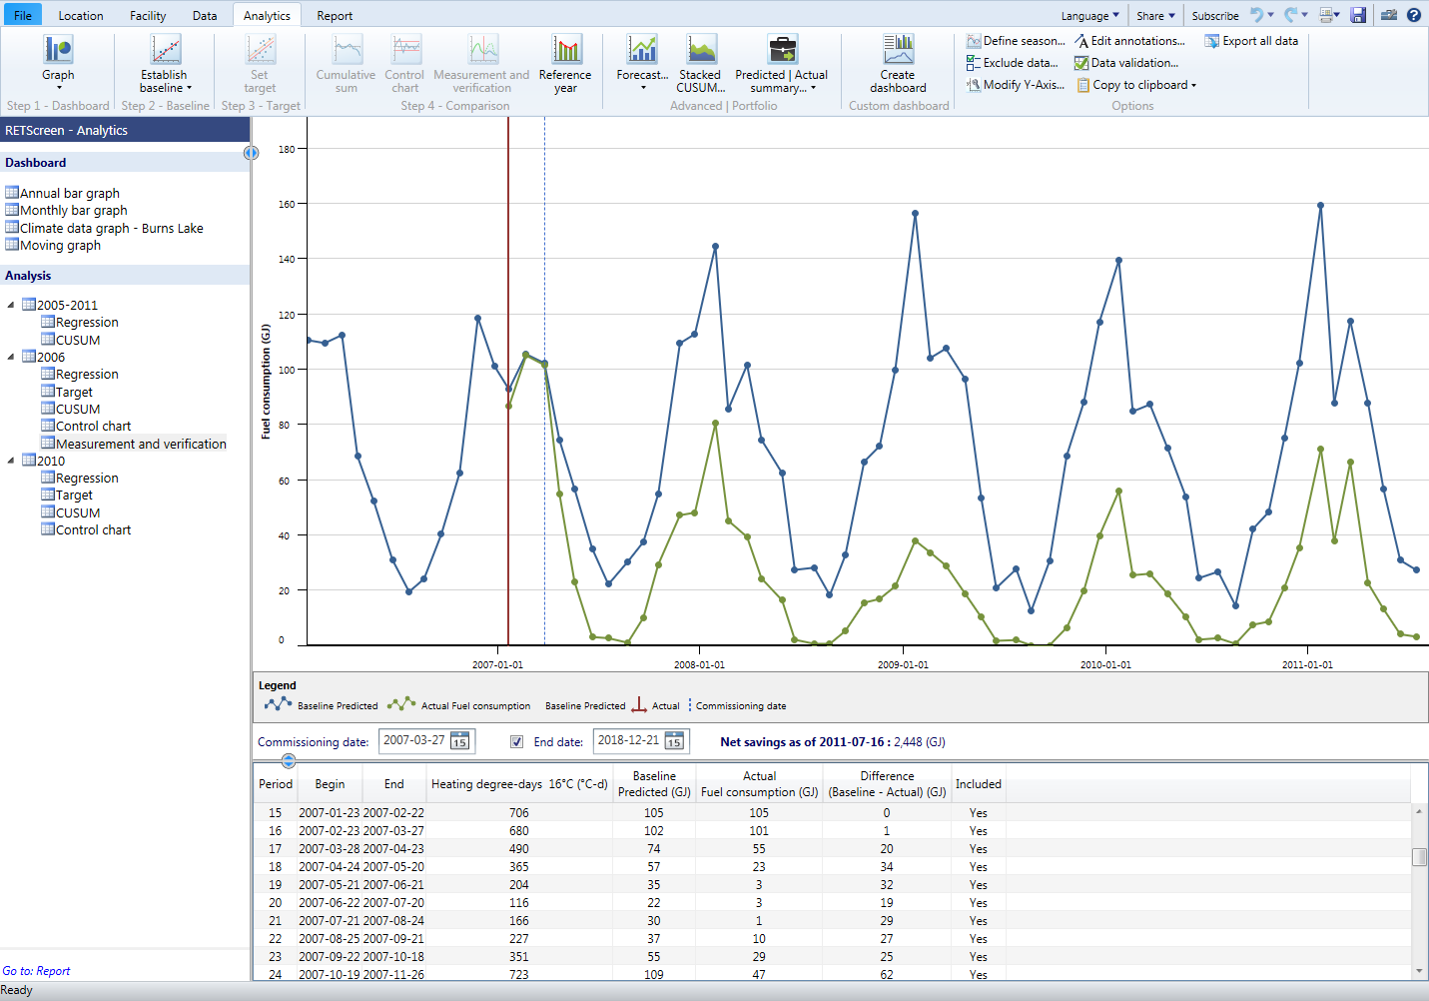Screen dimensions: 1429x1001
Task: Open the File menu
Action: pos(22,15)
